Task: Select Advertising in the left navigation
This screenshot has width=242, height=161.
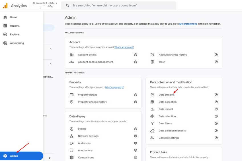Action: pos(17,43)
